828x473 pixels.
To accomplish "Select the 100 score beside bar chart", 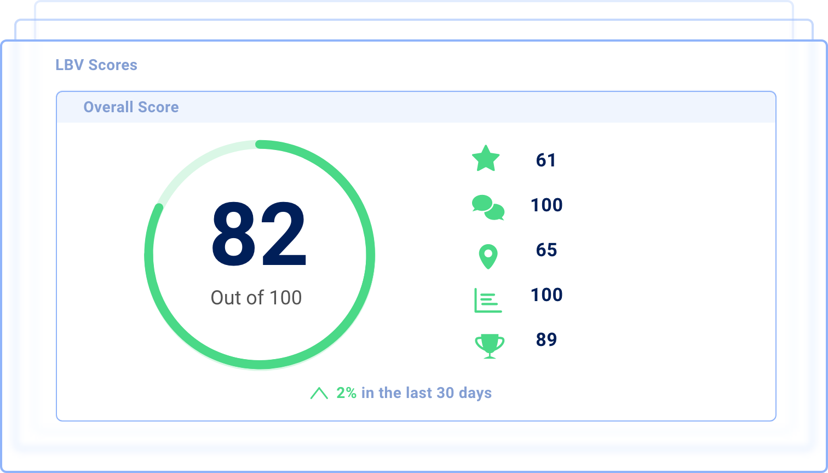I will tap(547, 295).
